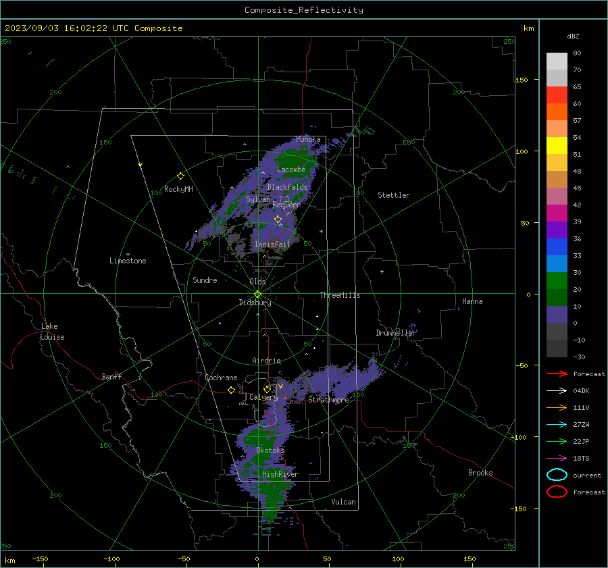The image size is (608, 568).
Task: Click the dBZ legend heading
Action: point(573,36)
